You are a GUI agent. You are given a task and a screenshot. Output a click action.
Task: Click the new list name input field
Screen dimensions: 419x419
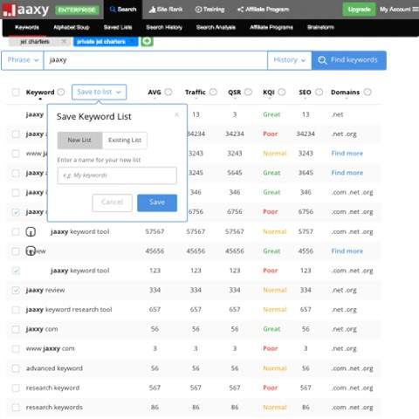click(117, 175)
